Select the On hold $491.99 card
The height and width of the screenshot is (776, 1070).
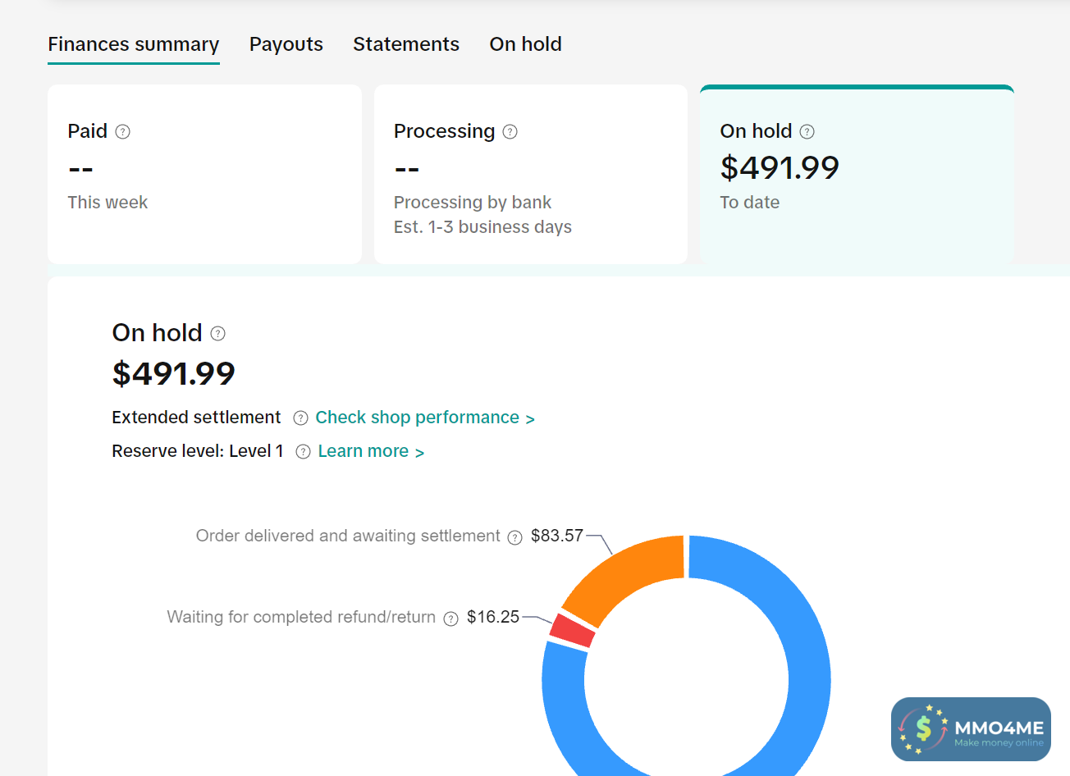coord(856,174)
